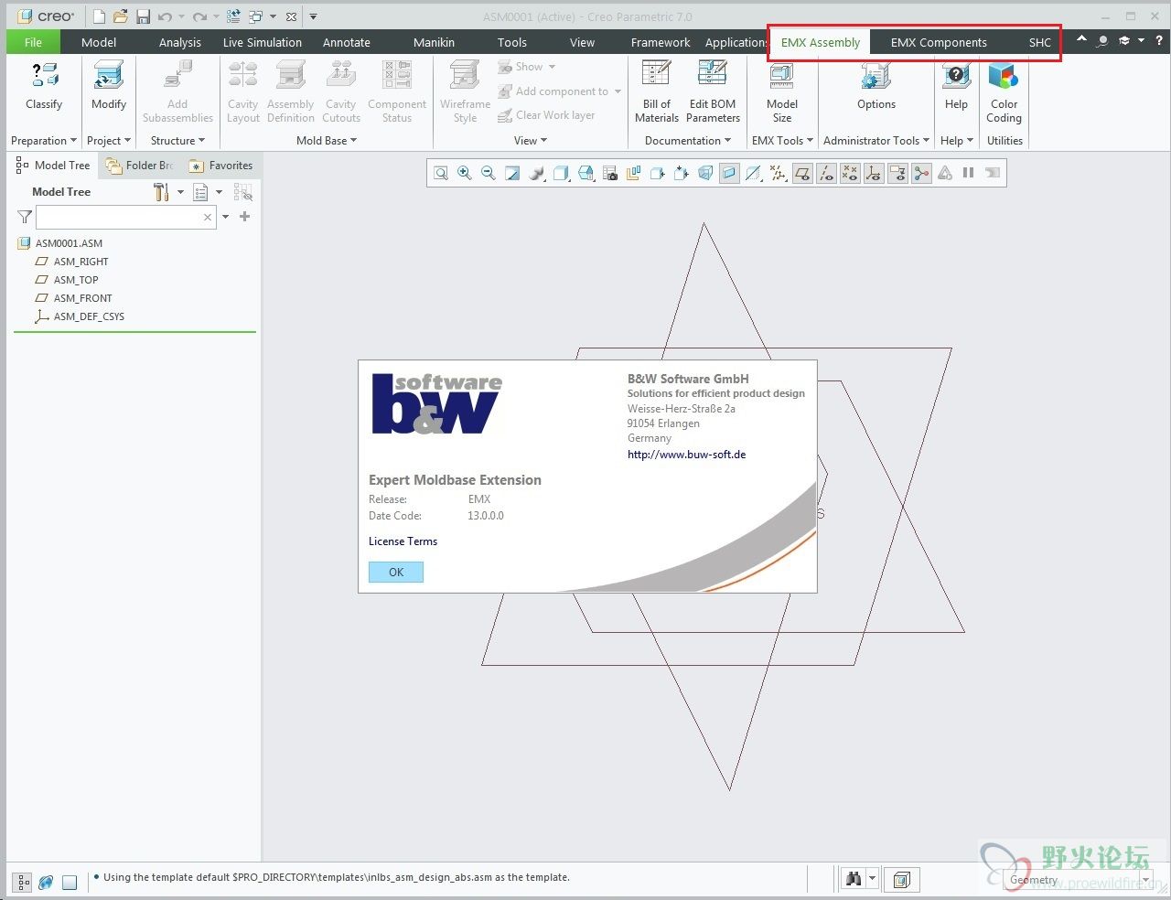Expand the Structure group dropdown
Image resolution: width=1171 pixels, height=900 pixels.
point(177,141)
